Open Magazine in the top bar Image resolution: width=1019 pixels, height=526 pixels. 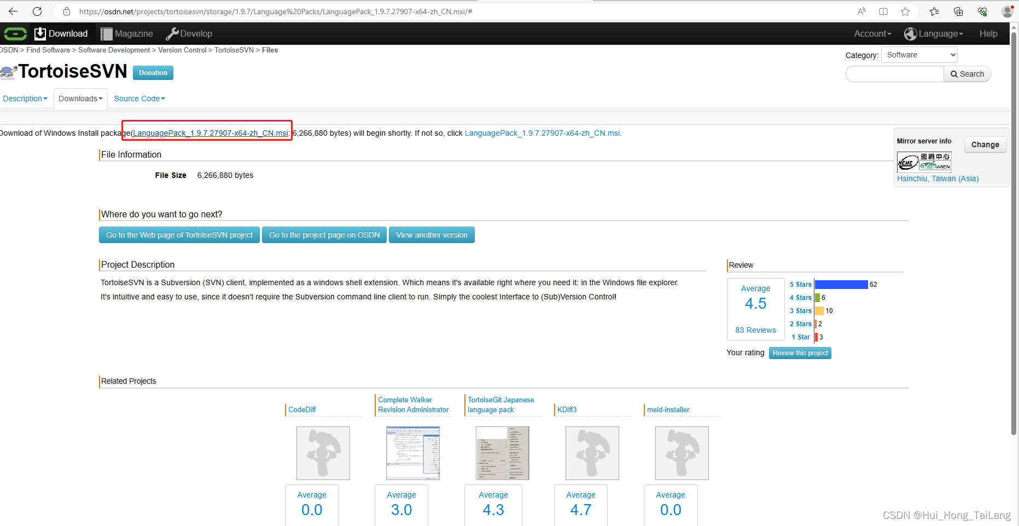tap(127, 34)
